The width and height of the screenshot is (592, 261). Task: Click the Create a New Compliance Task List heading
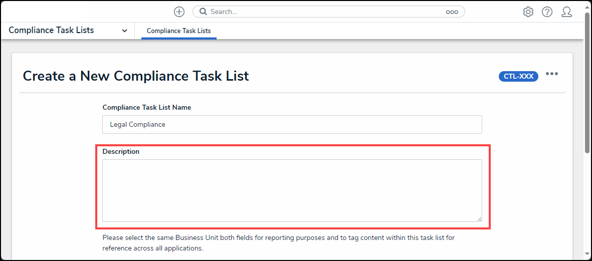[x=136, y=76]
